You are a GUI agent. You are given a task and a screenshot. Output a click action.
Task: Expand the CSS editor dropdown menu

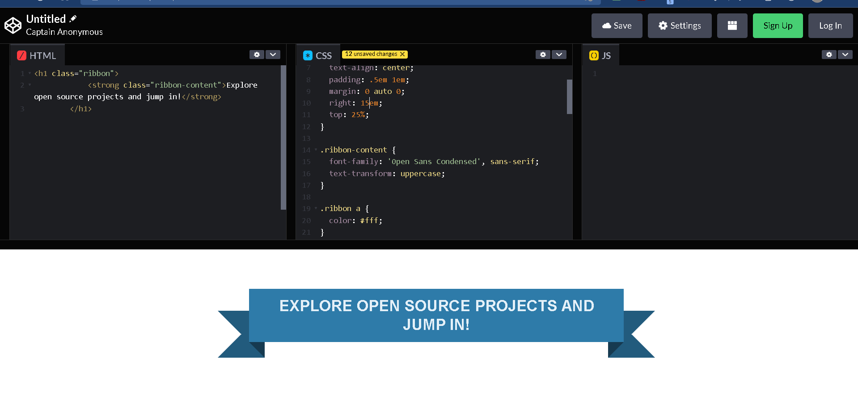559,55
